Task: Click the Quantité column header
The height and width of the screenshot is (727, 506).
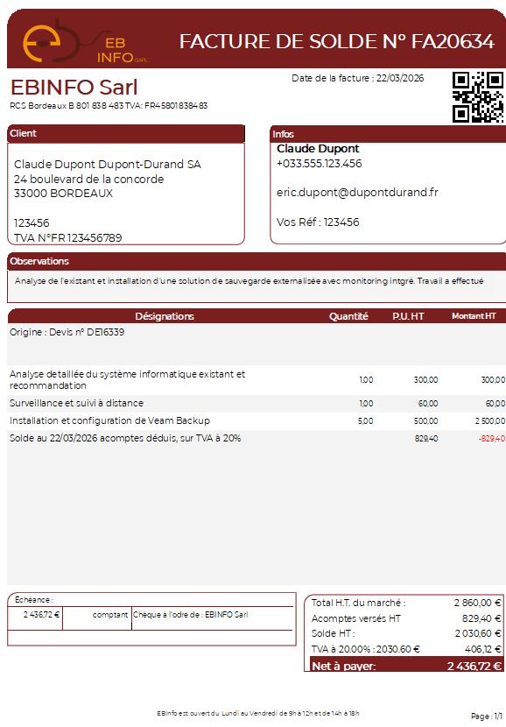Action: click(x=348, y=316)
